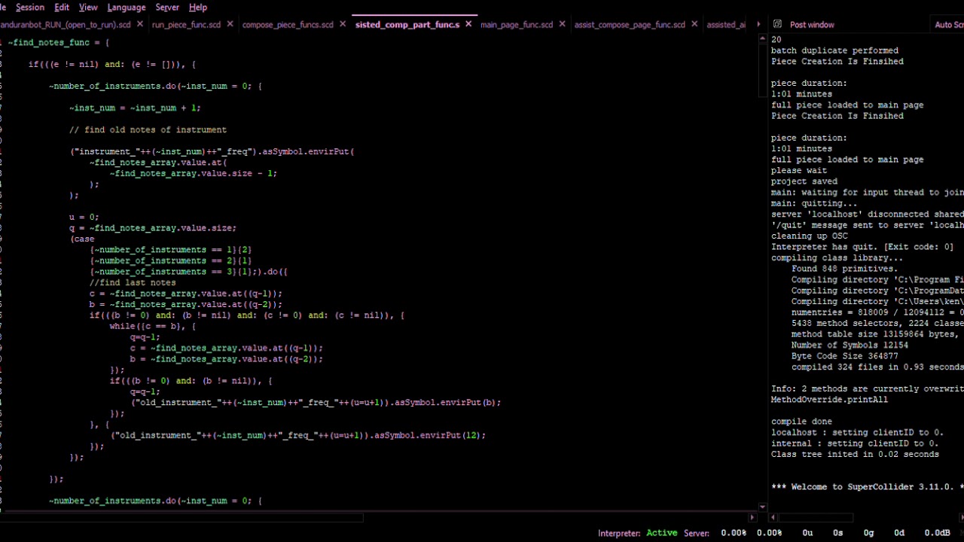Click 'q = ~find_notes_array.value.size;' line
This screenshot has width=964, height=542.
tap(153, 227)
